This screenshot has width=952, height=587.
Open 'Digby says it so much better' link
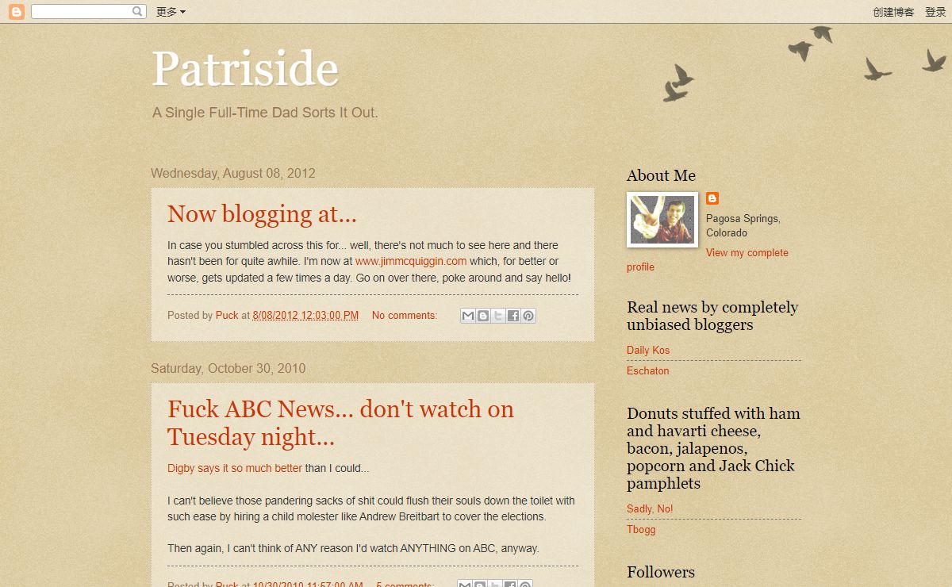click(x=235, y=469)
